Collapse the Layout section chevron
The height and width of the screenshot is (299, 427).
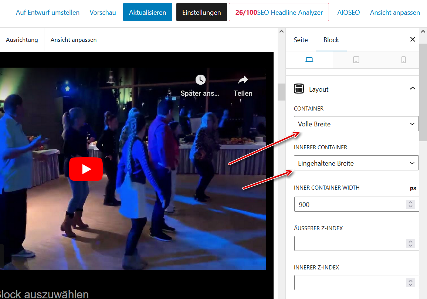coord(413,88)
